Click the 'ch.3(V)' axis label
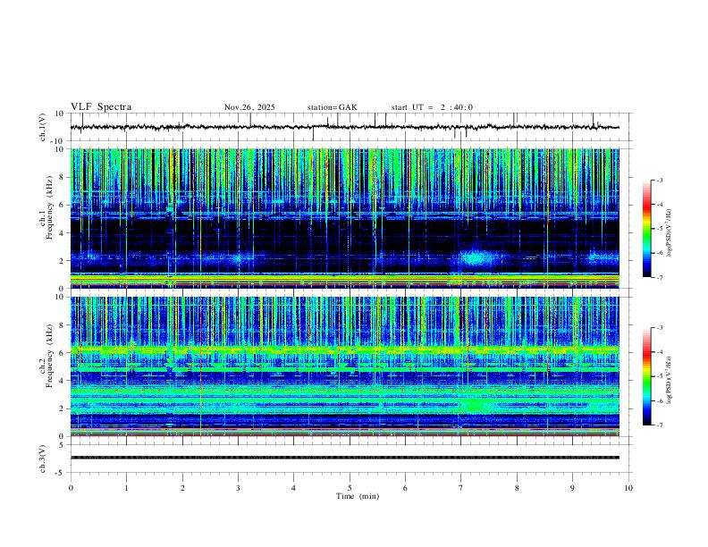Screen dimensions: 708x547 click(x=43, y=459)
